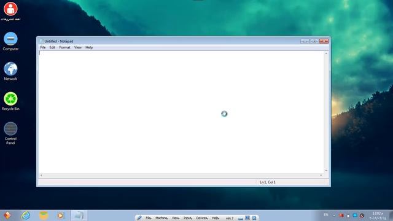Viewport: 393px width, 221px height.
Task: Open the file explorer taskbar icon
Action: click(44, 215)
